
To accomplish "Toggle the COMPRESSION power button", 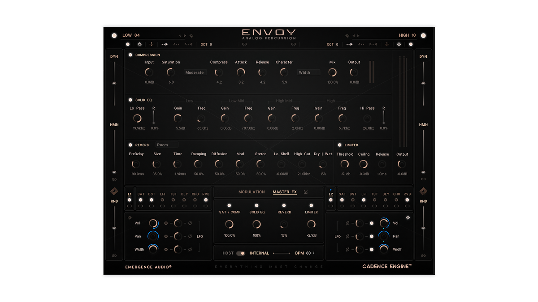I will tap(130, 55).
